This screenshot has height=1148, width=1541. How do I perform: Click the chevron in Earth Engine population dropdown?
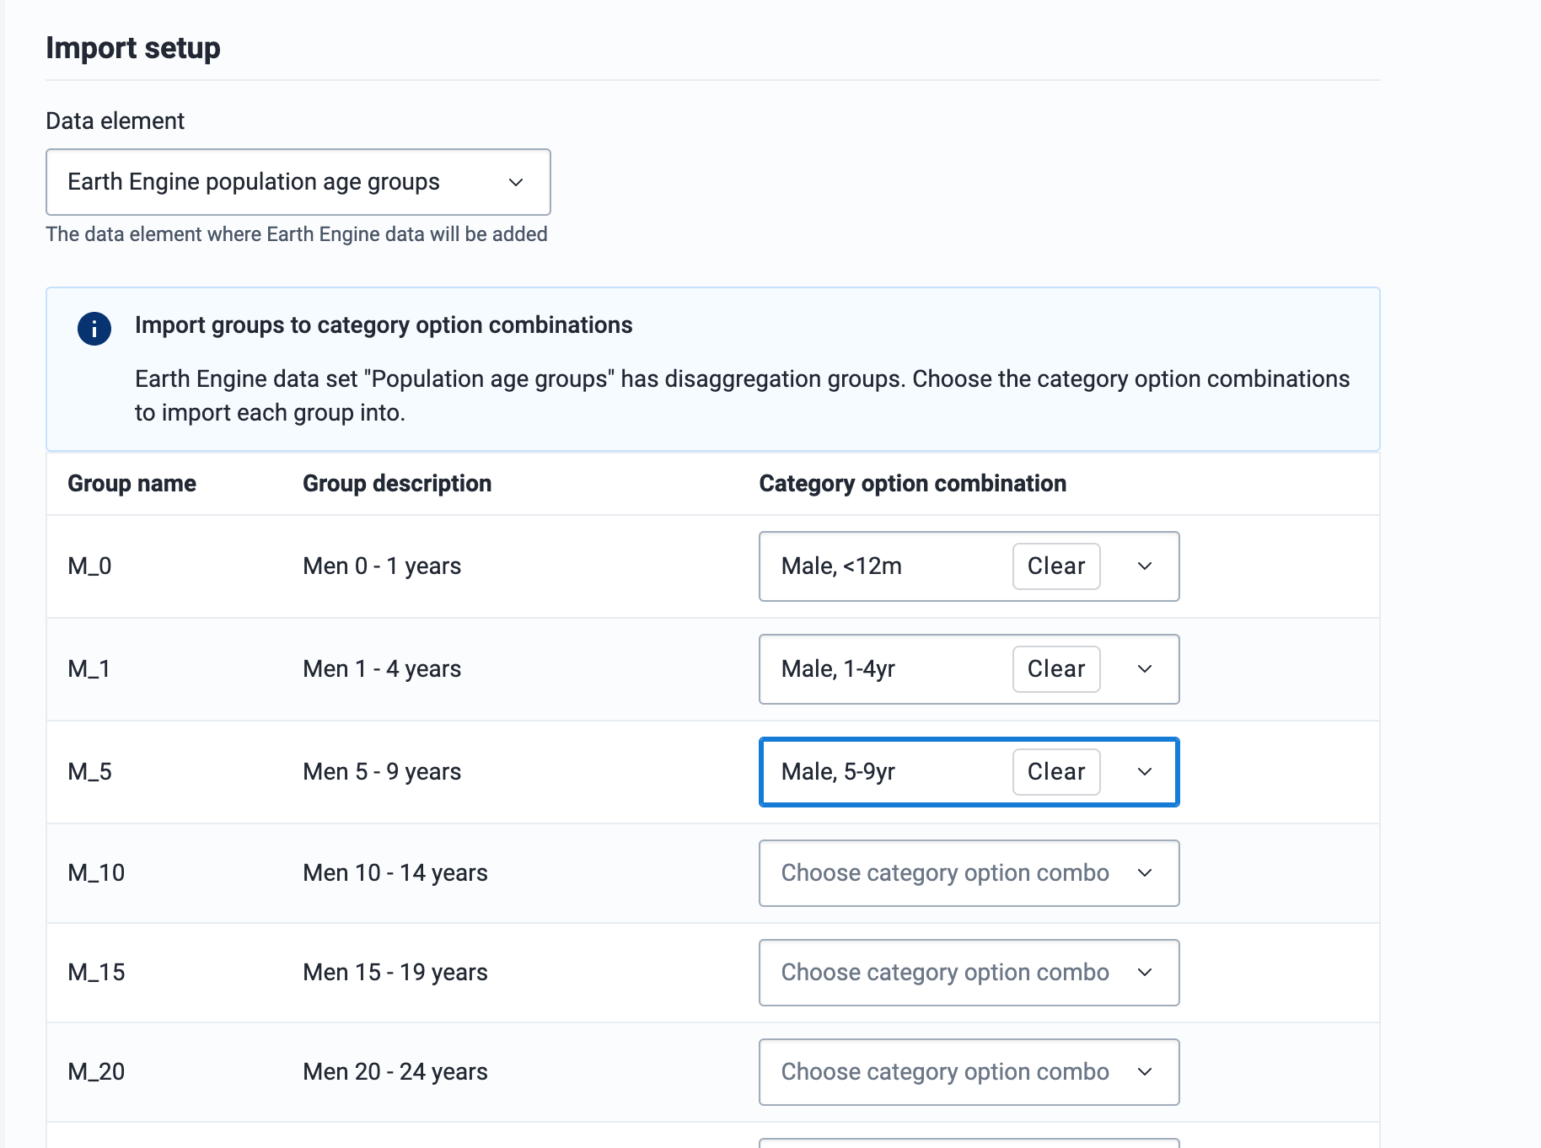coord(516,182)
